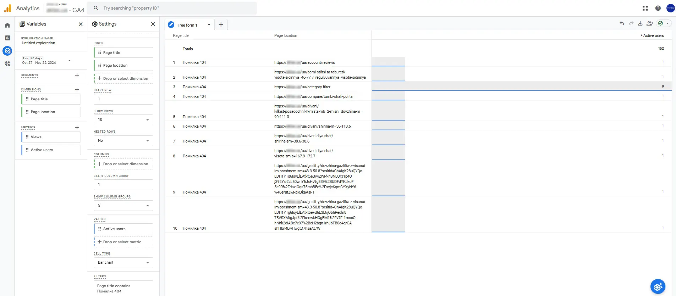Close the Settings panel
This screenshot has width=676, height=296.
(x=153, y=24)
